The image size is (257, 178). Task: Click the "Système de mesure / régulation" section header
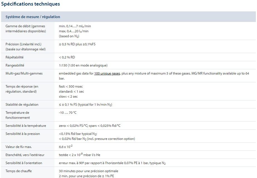33,17
